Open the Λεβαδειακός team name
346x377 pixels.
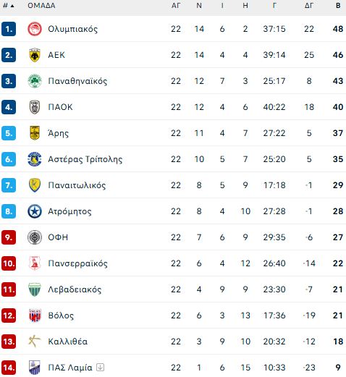coord(75,289)
